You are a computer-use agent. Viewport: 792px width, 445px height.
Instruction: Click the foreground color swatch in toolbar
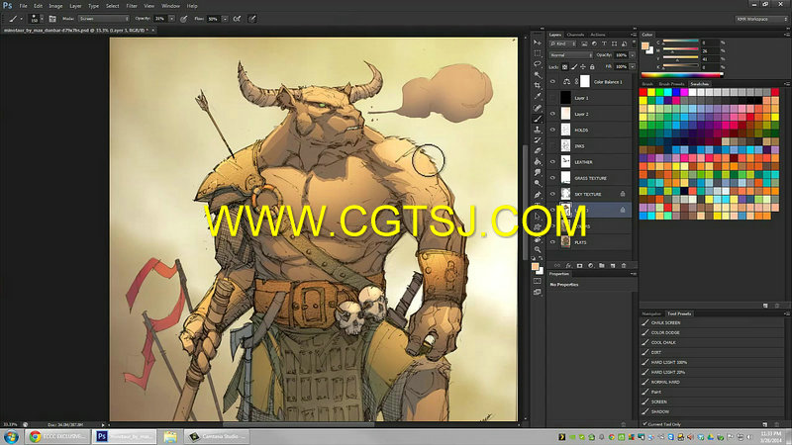click(x=535, y=266)
